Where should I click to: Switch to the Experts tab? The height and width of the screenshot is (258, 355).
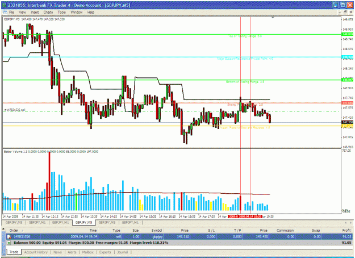point(105,252)
